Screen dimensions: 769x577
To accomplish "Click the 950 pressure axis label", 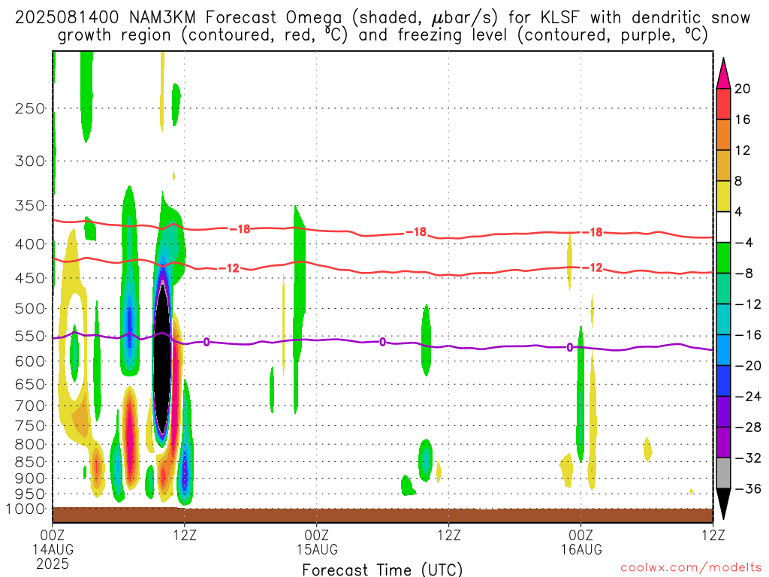I will 30,494.
